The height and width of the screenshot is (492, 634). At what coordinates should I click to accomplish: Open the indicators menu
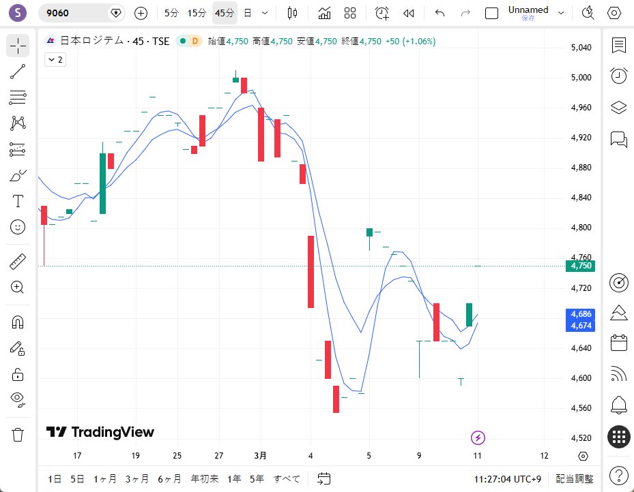324,14
